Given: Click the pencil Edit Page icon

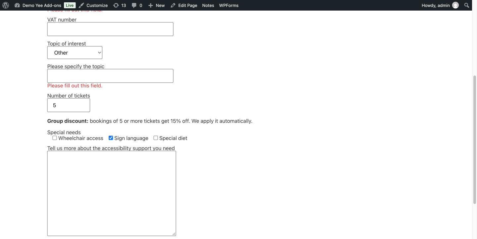Looking at the screenshot, I should (x=173, y=5).
